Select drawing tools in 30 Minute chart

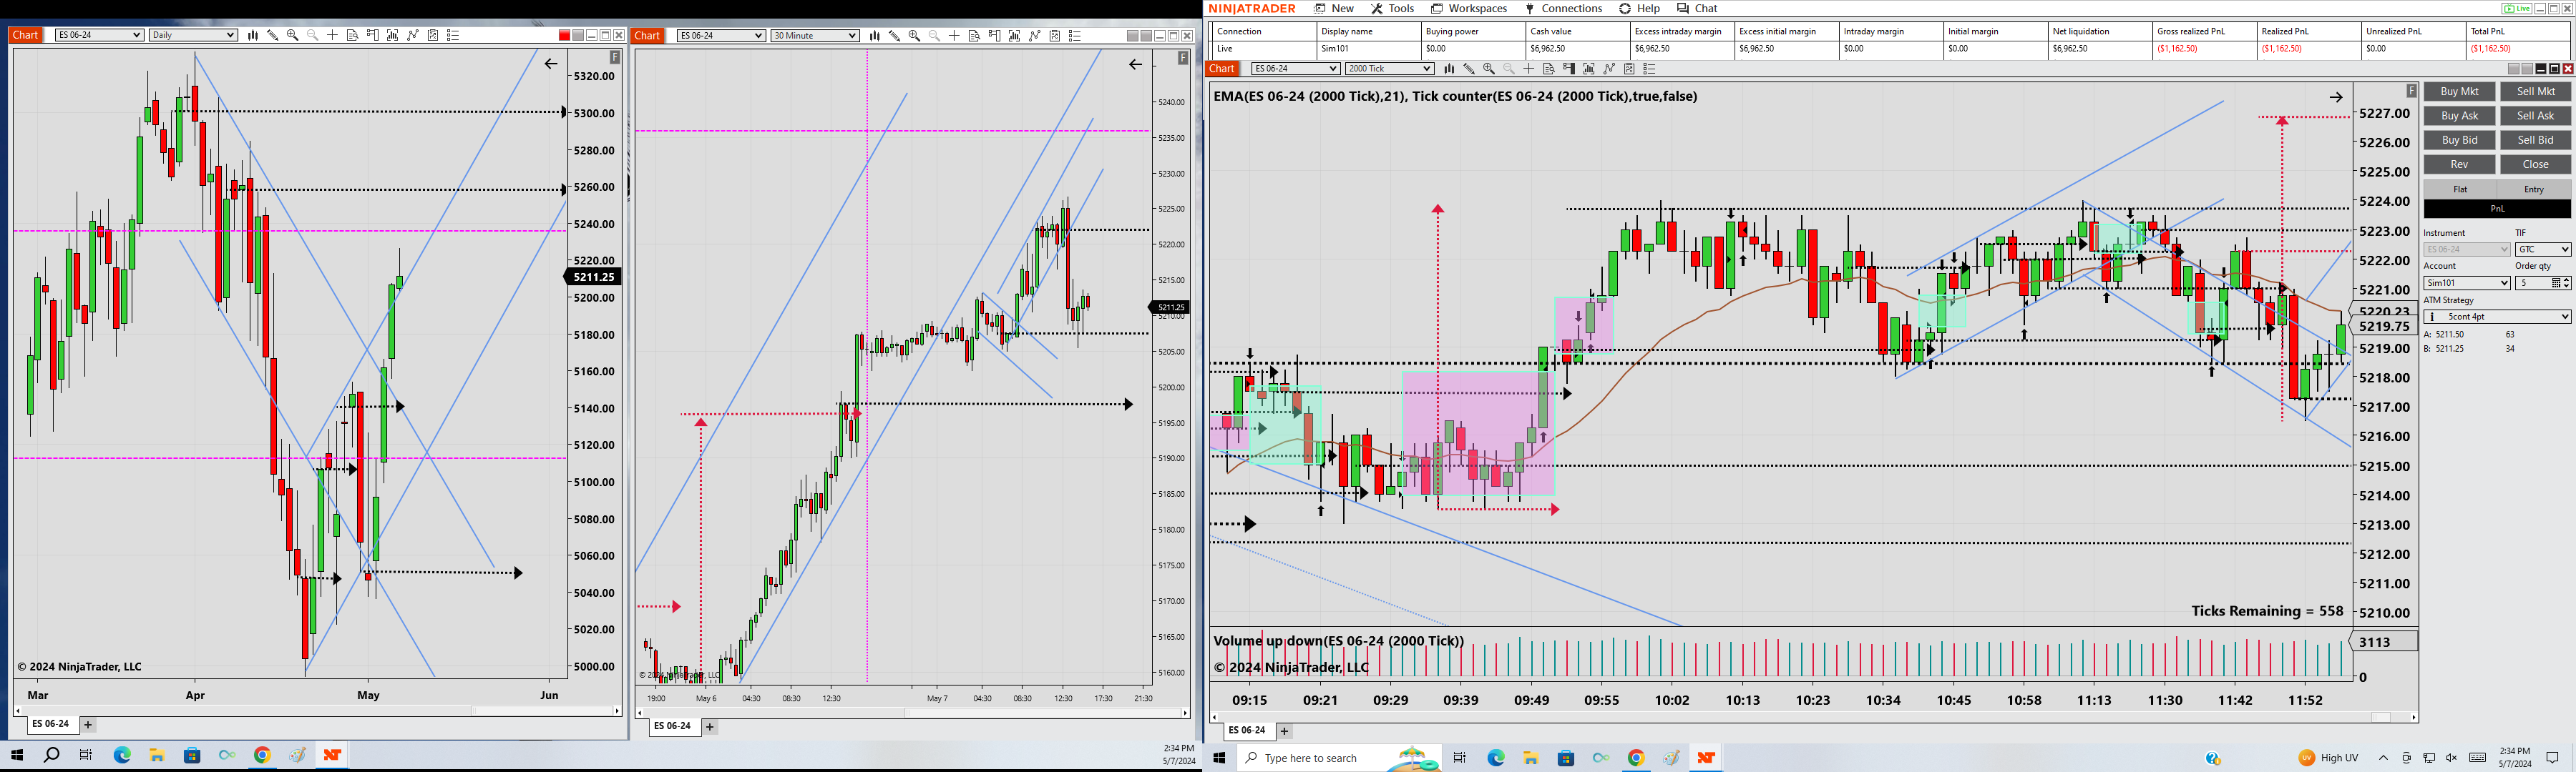tap(895, 36)
